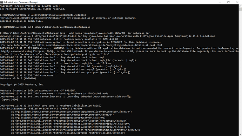
Task: Click the vertical scrollbar thumb
Action: (241, 9)
